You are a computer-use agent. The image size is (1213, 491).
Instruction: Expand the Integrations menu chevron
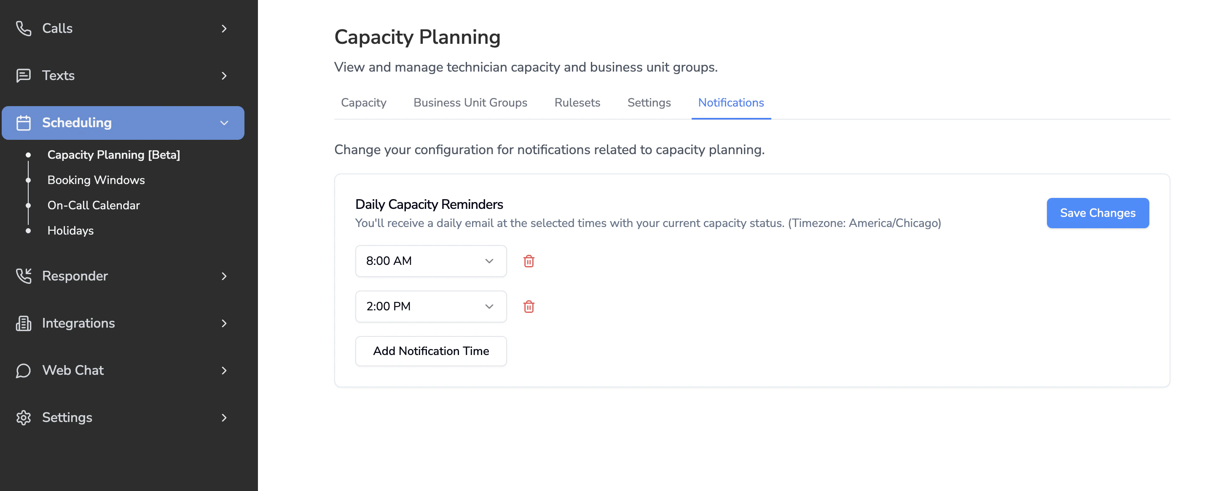224,323
